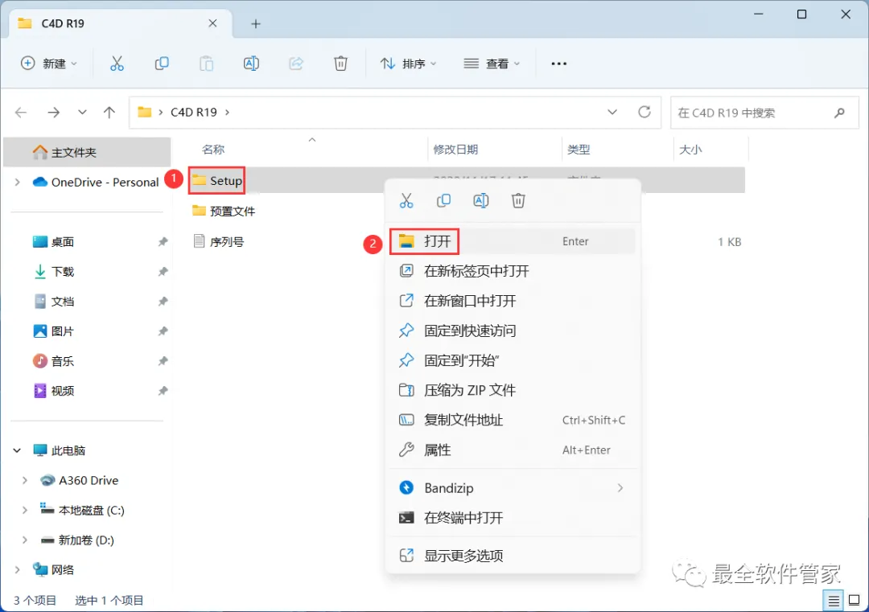
Task: Choose 属性 in the context menu
Action: pyautogui.click(x=513, y=450)
